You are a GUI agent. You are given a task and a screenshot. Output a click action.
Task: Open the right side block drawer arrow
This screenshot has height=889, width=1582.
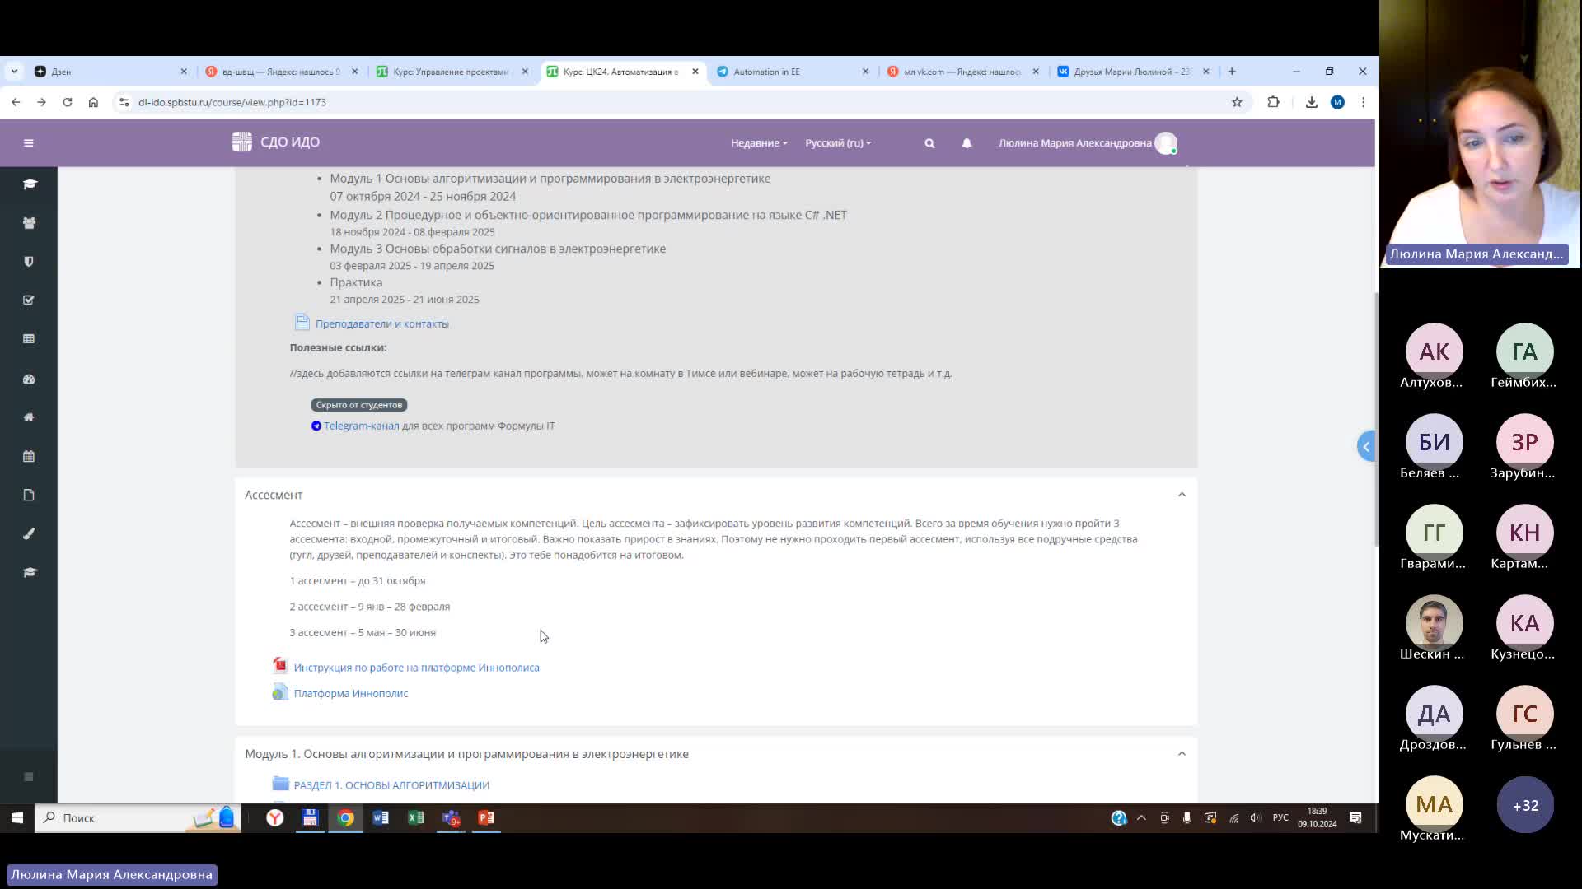[x=1366, y=446]
